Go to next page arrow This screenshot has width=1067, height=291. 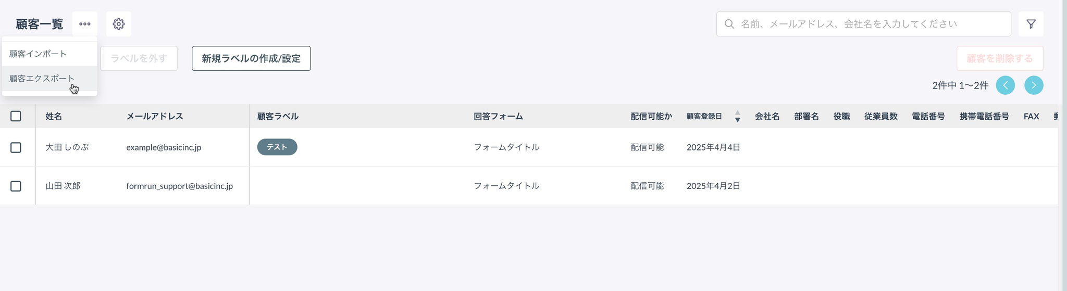click(1034, 85)
